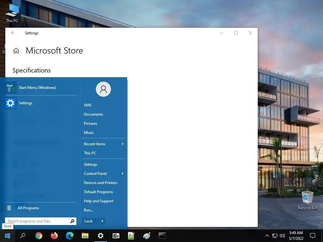The image size is (323, 242).
Task: Open This PC from start menu list
Action: tap(90, 153)
